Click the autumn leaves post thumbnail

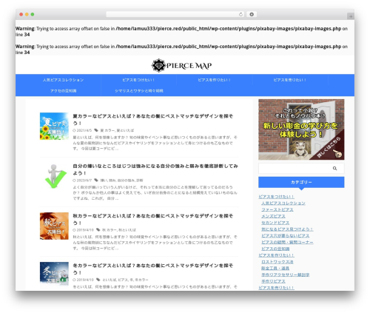(54, 226)
